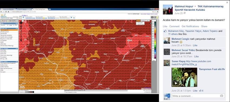Bookmark the page with the star icon
Image resolution: width=230 pixels, height=102 pixels.
pyautogui.click(x=155, y=12)
